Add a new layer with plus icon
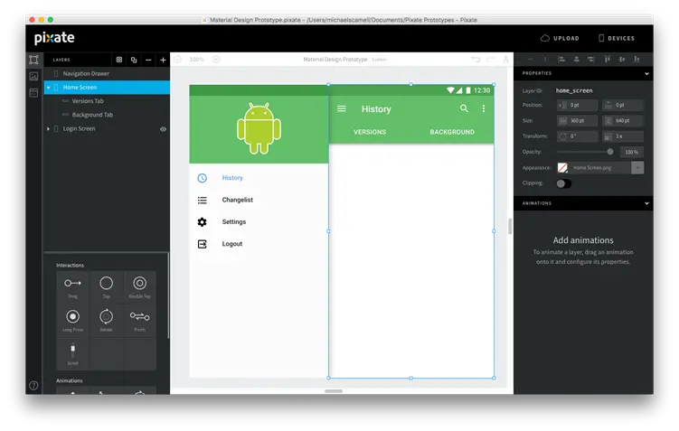This screenshot has width=679, height=431. pos(163,60)
